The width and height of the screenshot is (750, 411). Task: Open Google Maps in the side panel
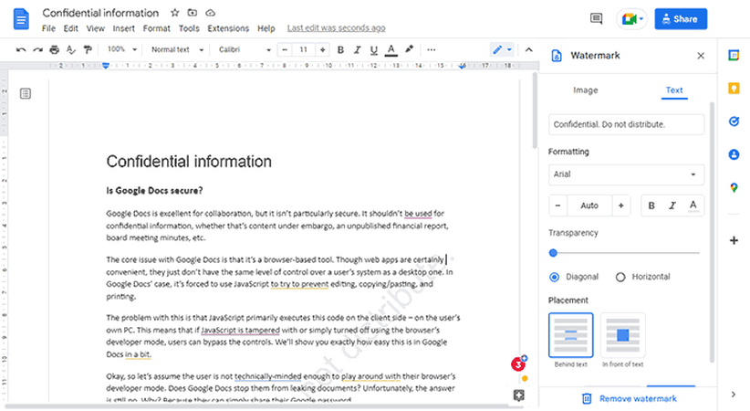click(x=734, y=187)
